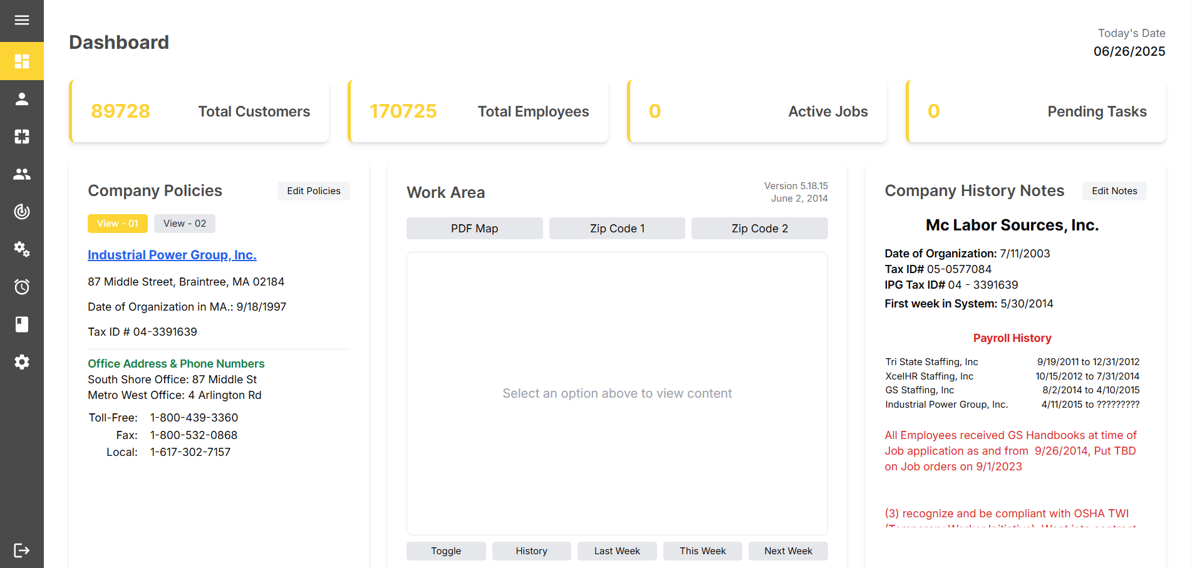Select the Zip Code 1 tab
This screenshot has width=1192, height=568.
(617, 229)
